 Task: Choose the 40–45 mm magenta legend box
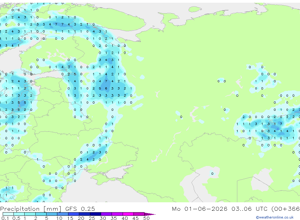(128, 214)
